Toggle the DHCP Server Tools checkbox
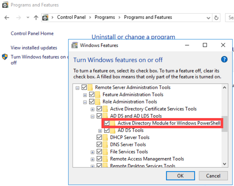 pos(100,137)
